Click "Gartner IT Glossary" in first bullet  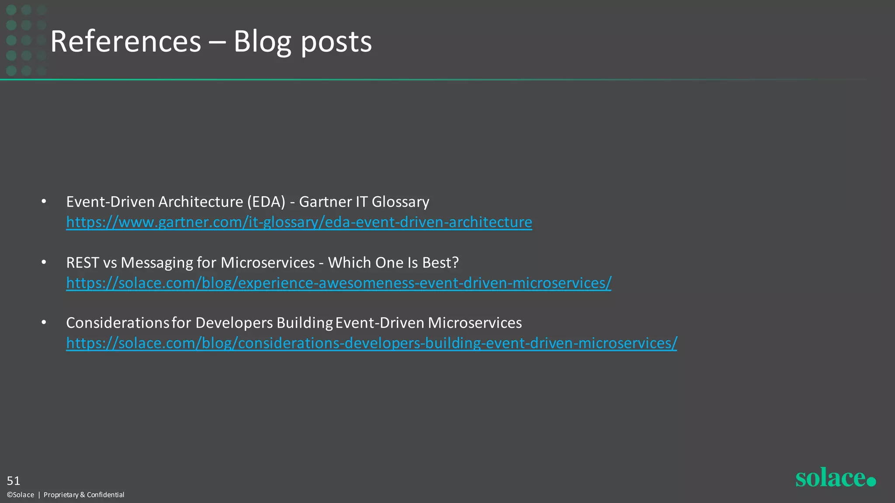[364, 202]
